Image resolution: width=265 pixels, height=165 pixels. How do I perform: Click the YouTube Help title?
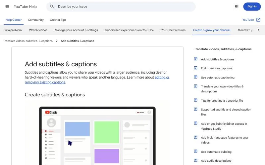[25, 7]
